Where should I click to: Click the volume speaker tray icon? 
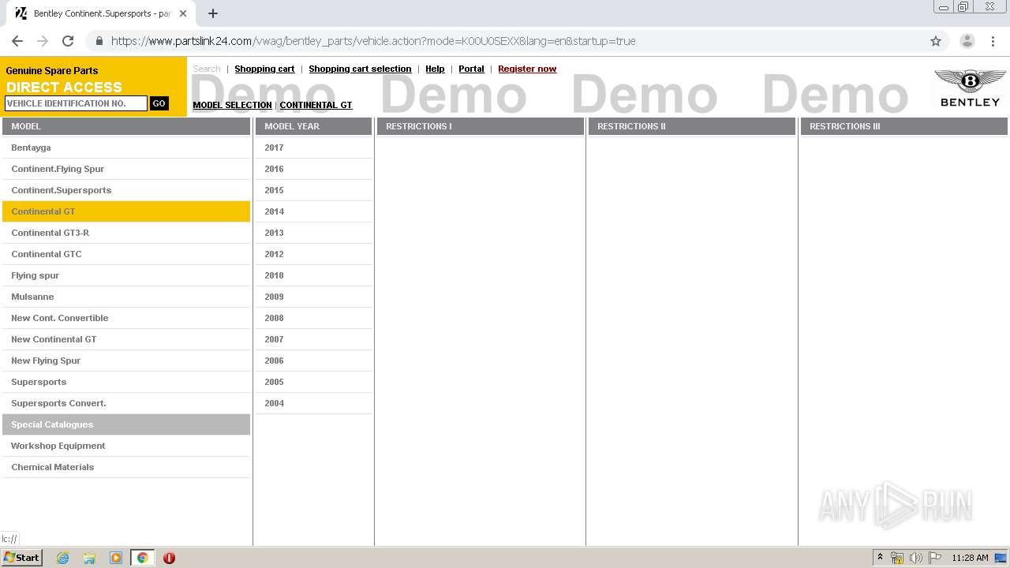click(x=916, y=558)
